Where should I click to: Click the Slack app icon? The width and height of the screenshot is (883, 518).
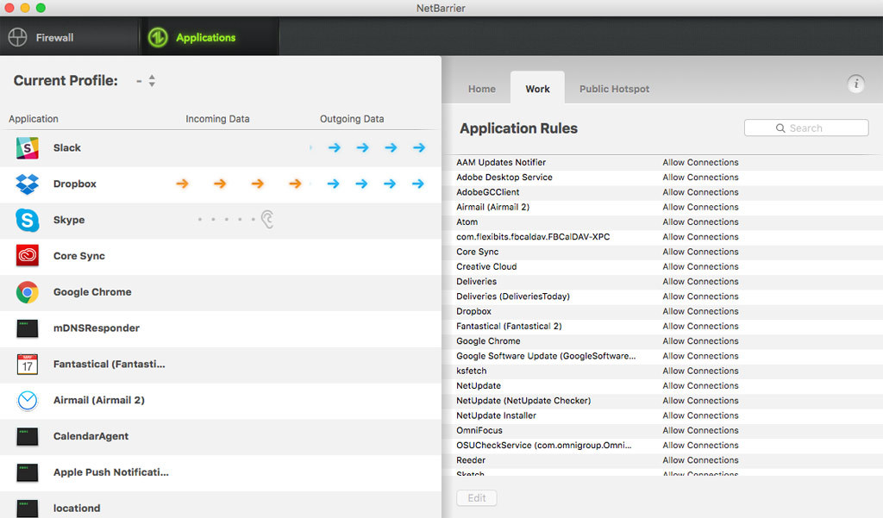click(27, 148)
